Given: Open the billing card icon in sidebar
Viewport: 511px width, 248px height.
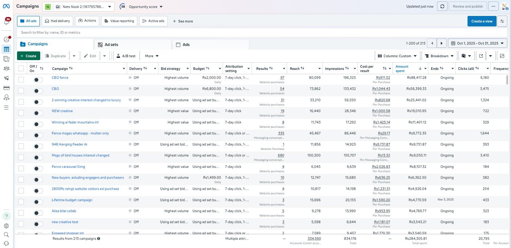Looking at the screenshot, I should point(6,88).
